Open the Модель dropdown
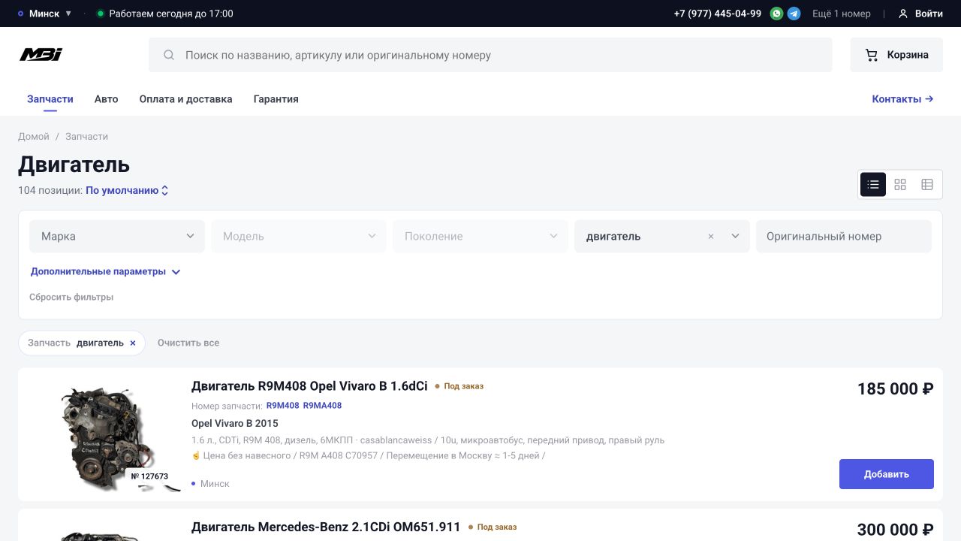Viewport: 961px width, 541px height. pos(299,236)
